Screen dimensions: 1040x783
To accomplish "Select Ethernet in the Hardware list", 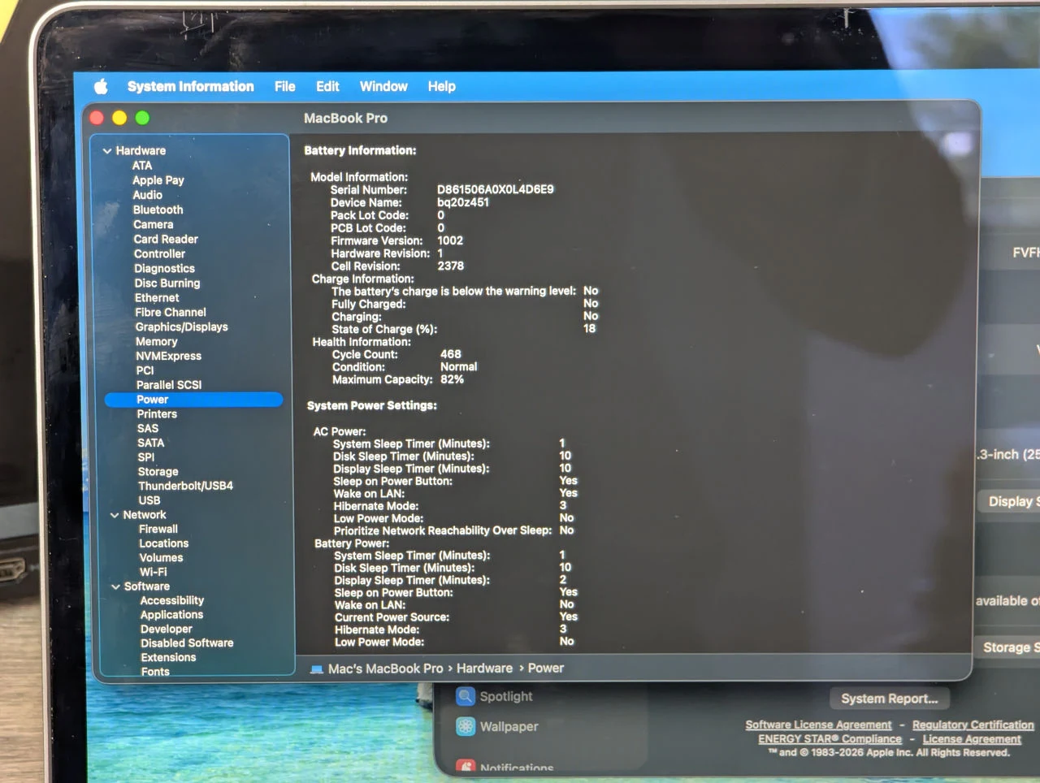I will click(157, 297).
